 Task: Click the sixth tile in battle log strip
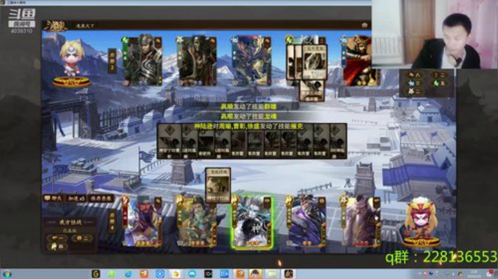tap(255, 142)
